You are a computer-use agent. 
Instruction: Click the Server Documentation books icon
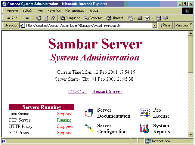[x=89, y=113]
